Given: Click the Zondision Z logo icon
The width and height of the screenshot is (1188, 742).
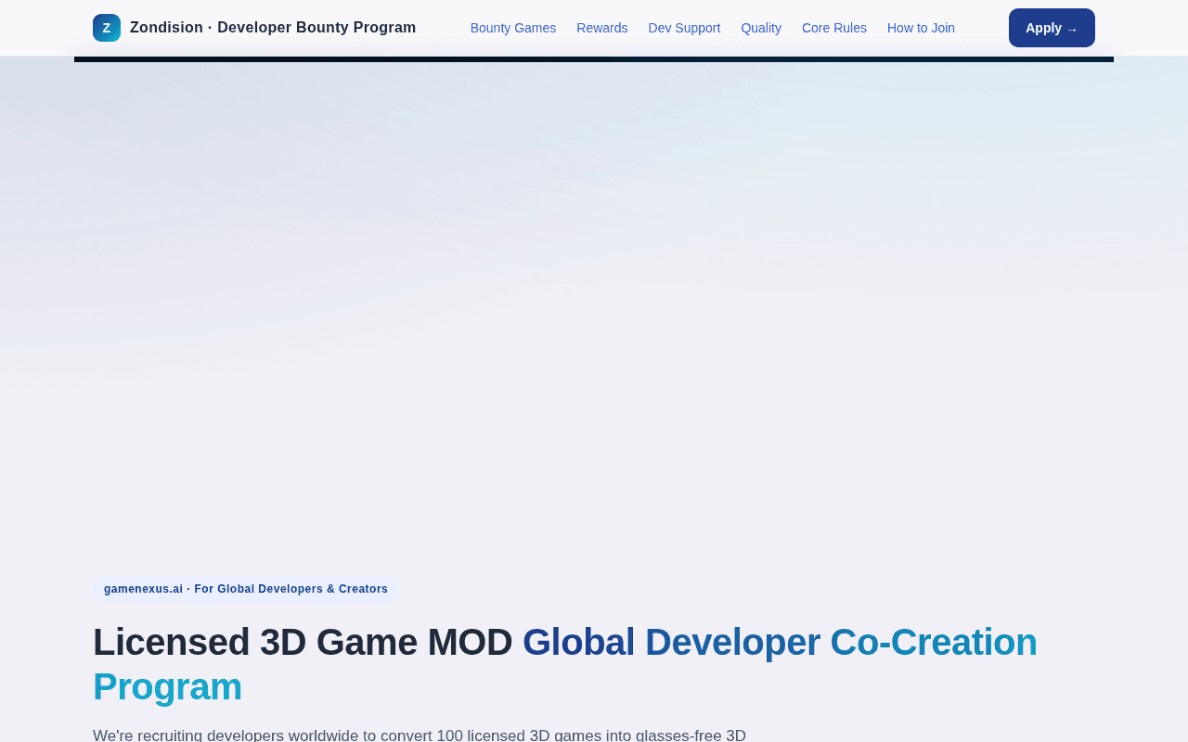Looking at the screenshot, I should point(107,28).
